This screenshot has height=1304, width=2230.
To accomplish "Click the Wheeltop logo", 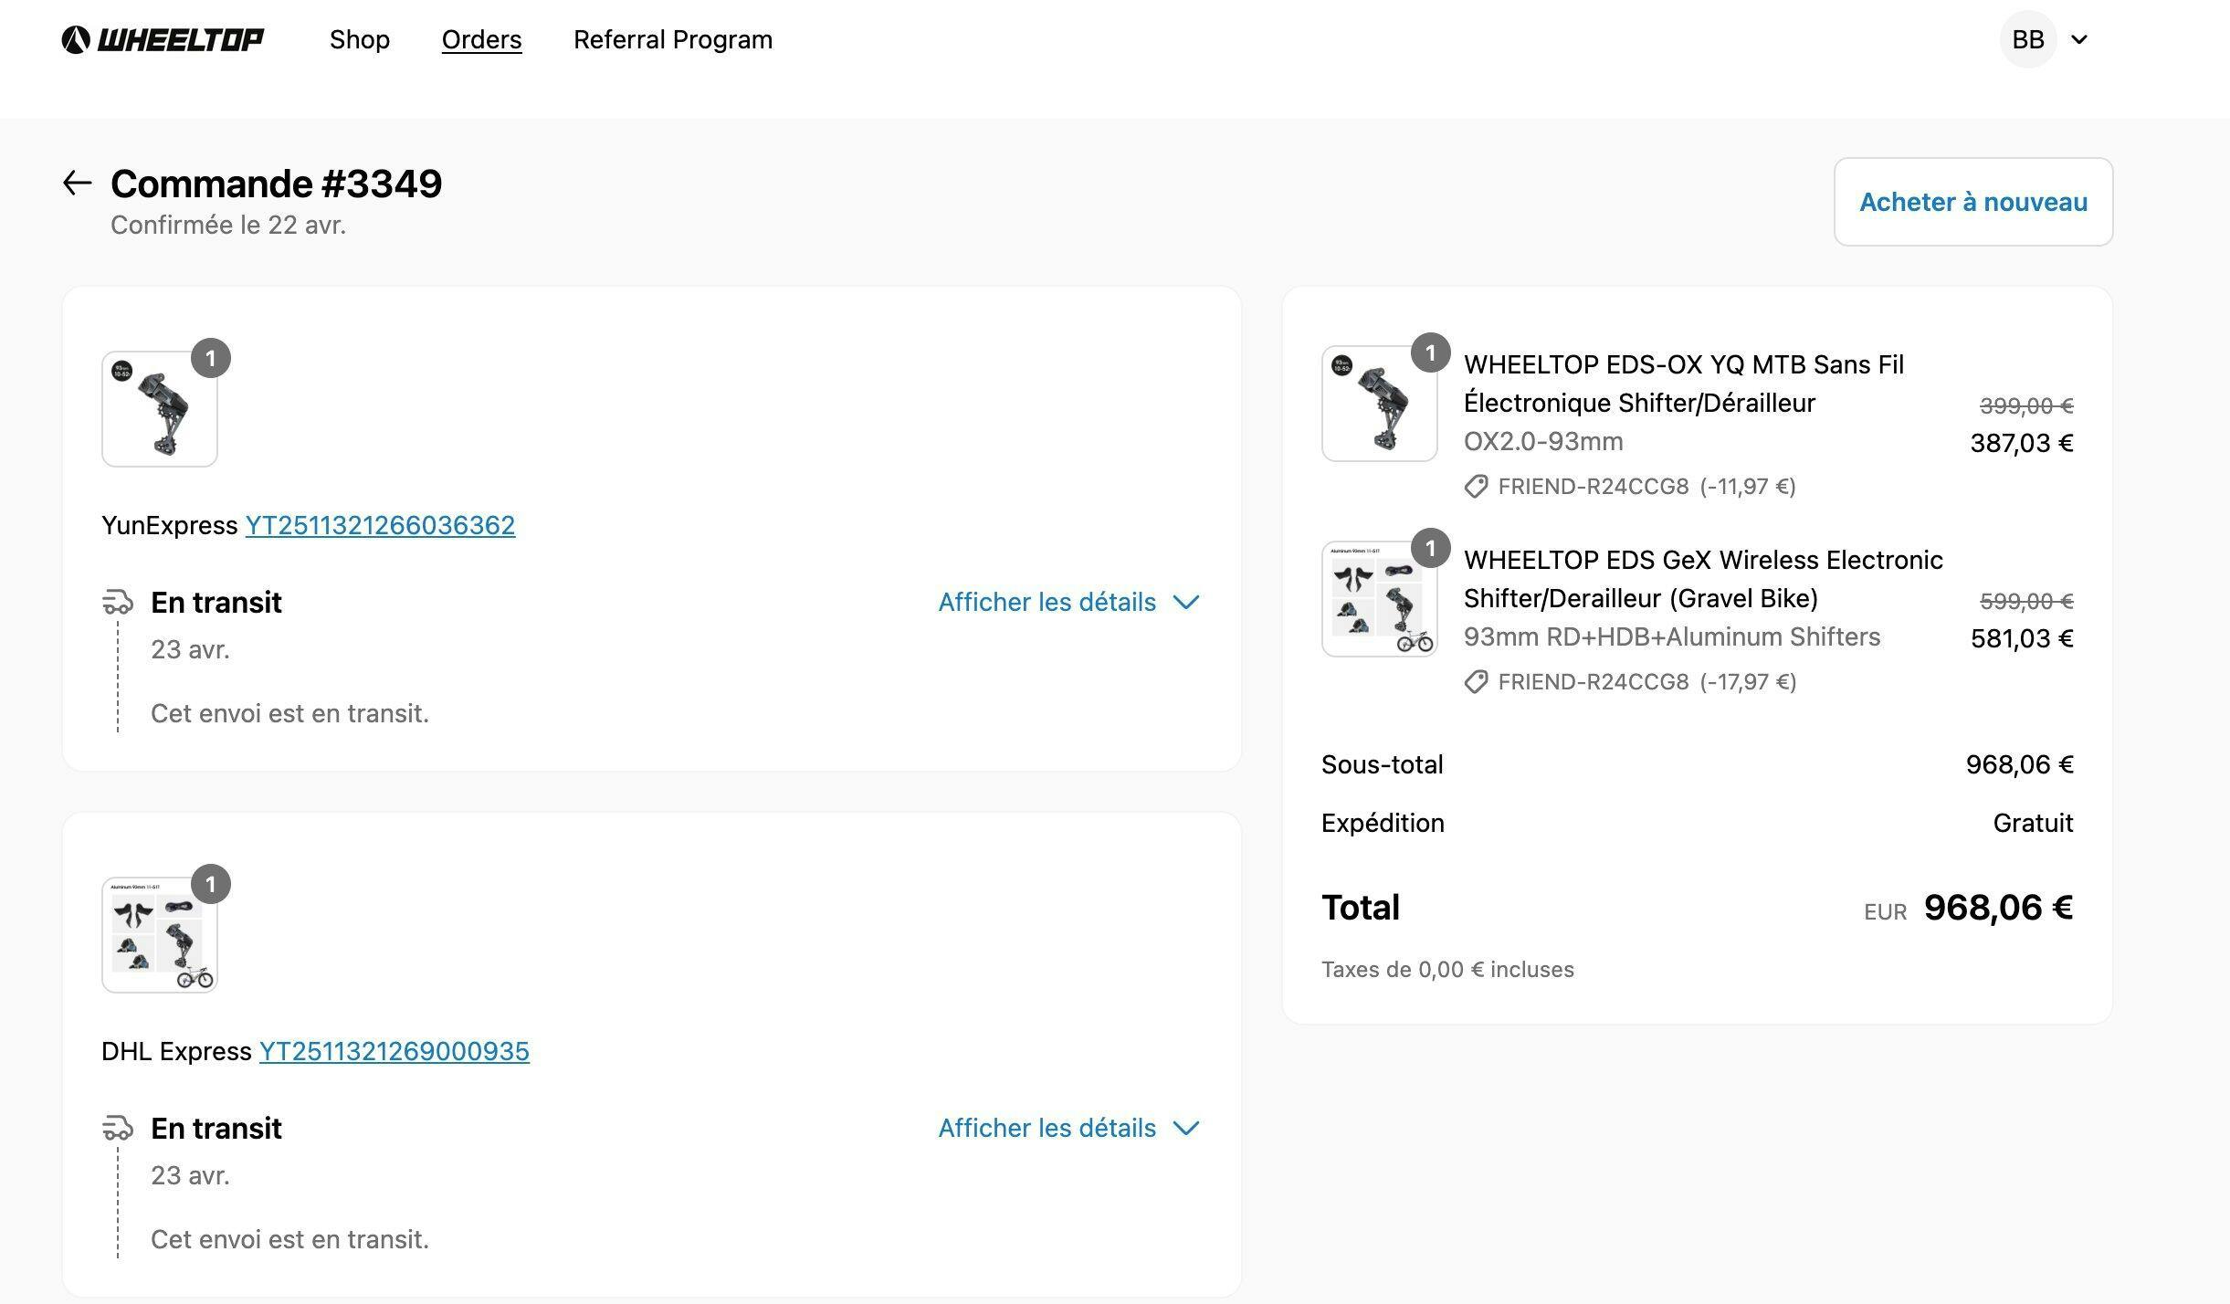I will pyautogui.click(x=163, y=39).
